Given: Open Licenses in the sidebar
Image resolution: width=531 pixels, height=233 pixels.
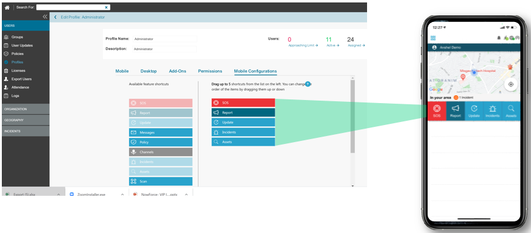Looking at the screenshot, I should pyautogui.click(x=18, y=71).
